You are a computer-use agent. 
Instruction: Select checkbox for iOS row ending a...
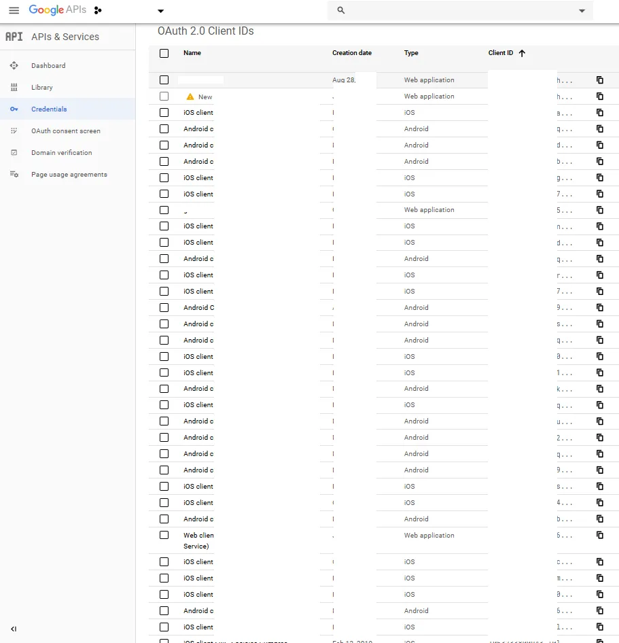pyautogui.click(x=164, y=112)
